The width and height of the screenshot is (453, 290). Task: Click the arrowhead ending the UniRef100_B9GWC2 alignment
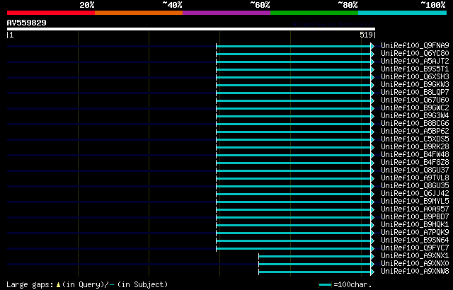372,108
